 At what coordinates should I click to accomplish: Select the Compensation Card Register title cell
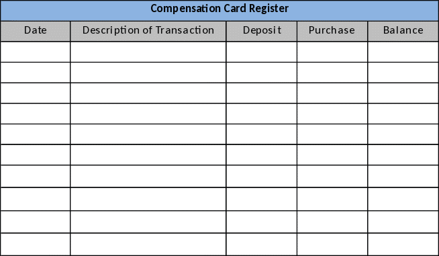(220, 11)
